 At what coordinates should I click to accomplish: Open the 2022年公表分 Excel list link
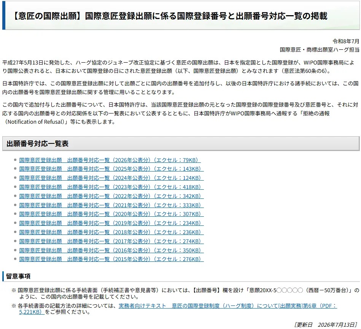(111, 196)
